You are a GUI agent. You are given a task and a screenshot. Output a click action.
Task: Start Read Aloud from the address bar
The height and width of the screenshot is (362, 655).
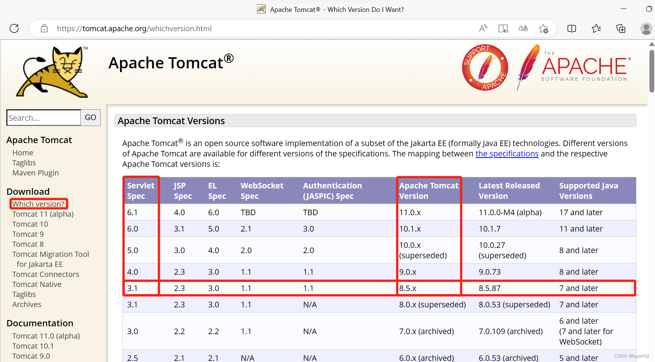483,28
